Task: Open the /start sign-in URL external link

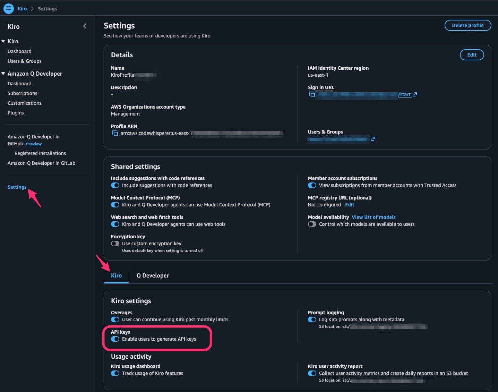Action: pyautogui.click(x=415, y=94)
